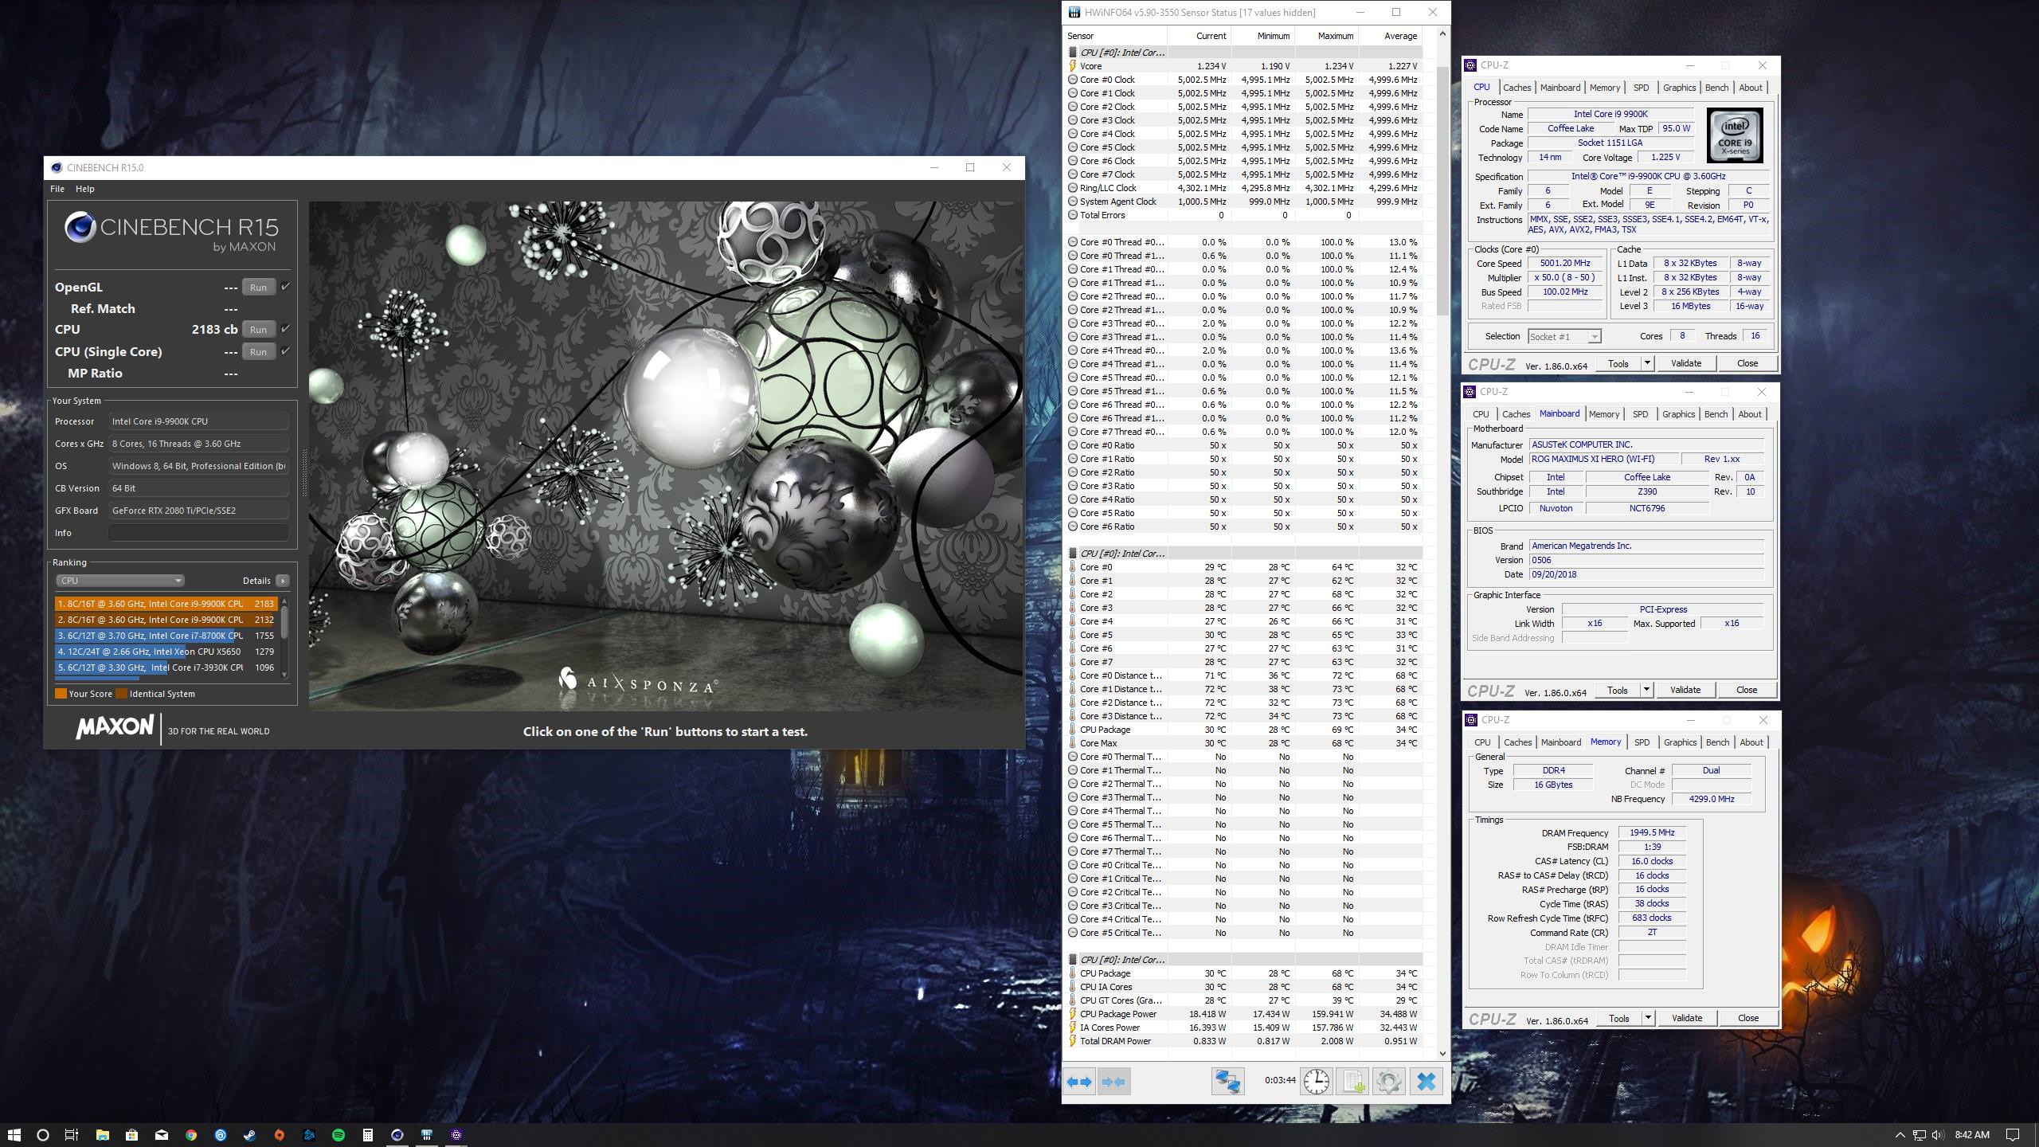Show hidden system tray icons

pos(1900,1135)
